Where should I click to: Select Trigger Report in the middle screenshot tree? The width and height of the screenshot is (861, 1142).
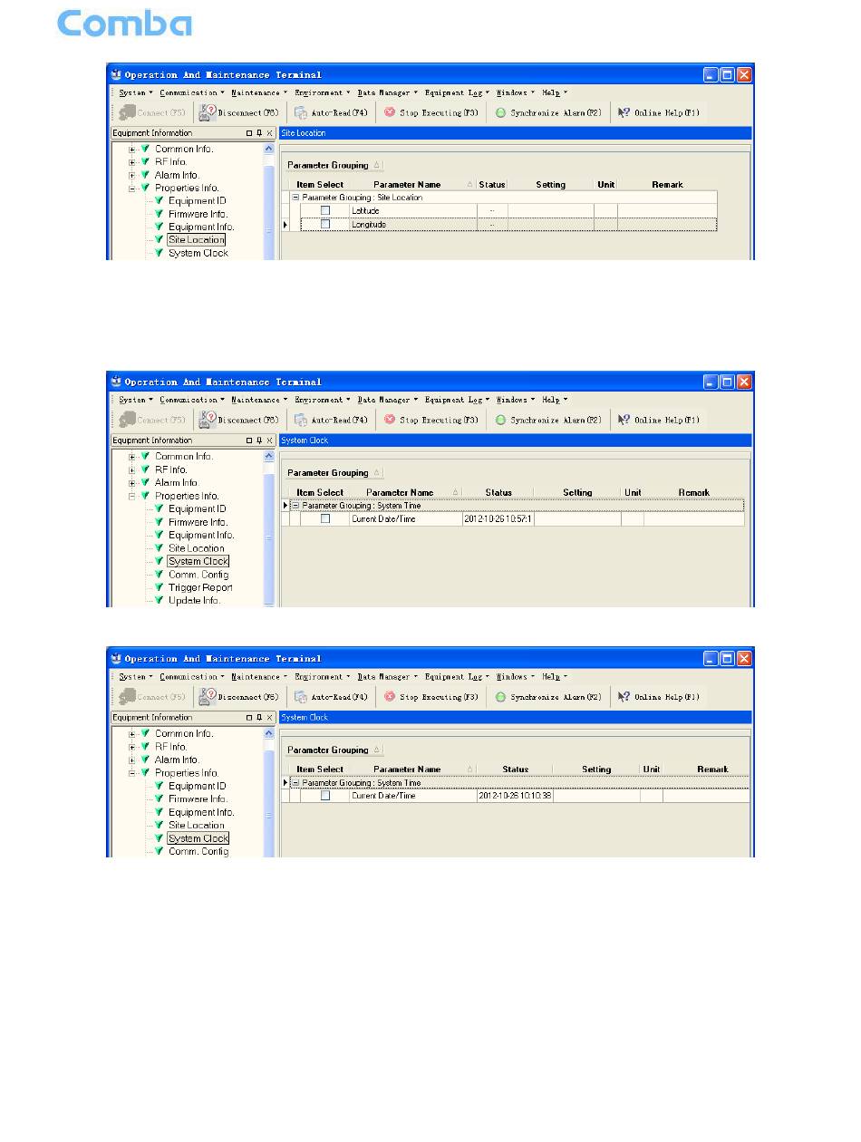coord(200,587)
